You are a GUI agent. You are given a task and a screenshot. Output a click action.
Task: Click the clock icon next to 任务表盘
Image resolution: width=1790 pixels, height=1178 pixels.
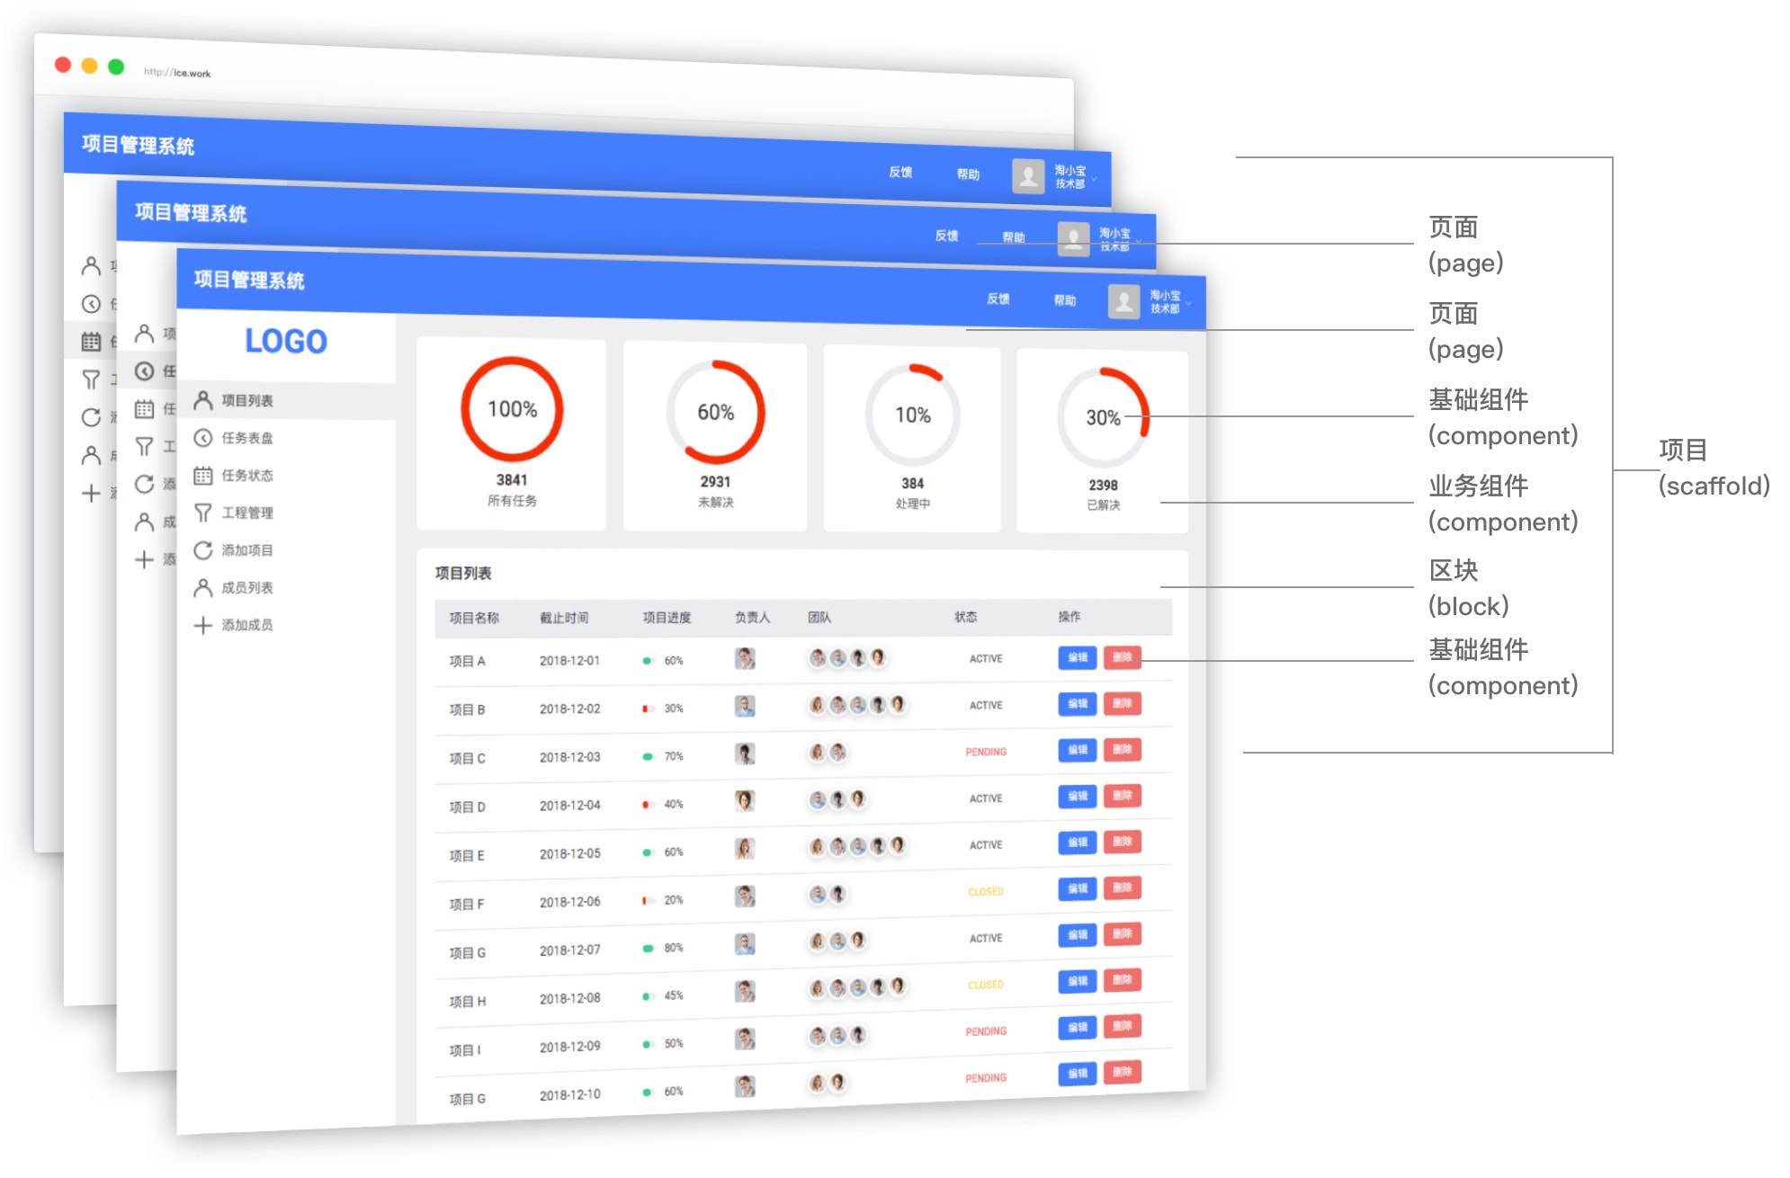pyautogui.click(x=203, y=438)
